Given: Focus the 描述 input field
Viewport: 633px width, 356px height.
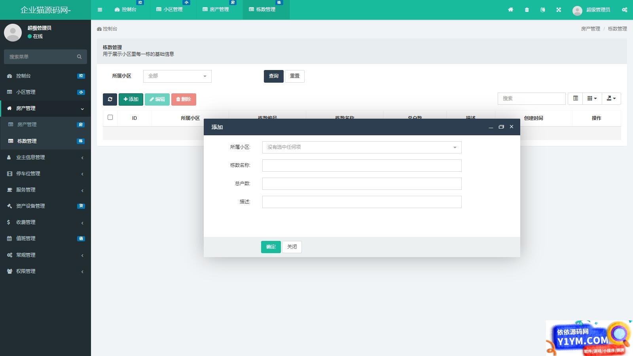Looking at the screenshot, I should (x=362, y=202).
